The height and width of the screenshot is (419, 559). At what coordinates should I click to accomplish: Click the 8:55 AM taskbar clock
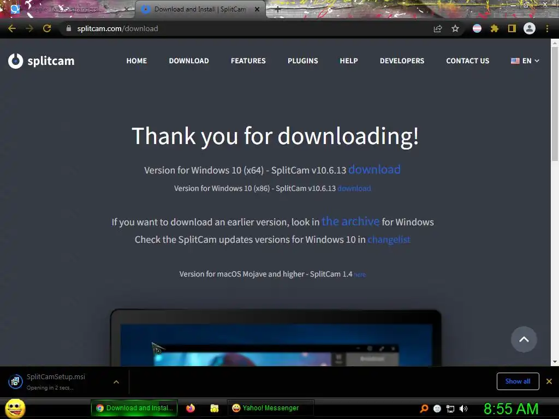pos(511,409)
